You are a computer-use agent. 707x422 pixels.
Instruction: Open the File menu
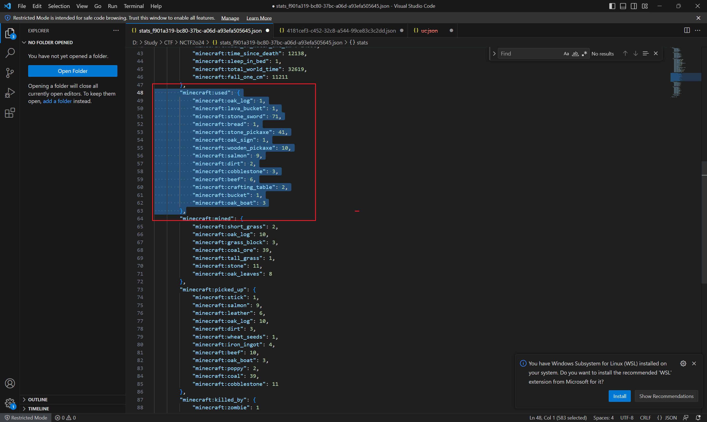tap(22, 6)
